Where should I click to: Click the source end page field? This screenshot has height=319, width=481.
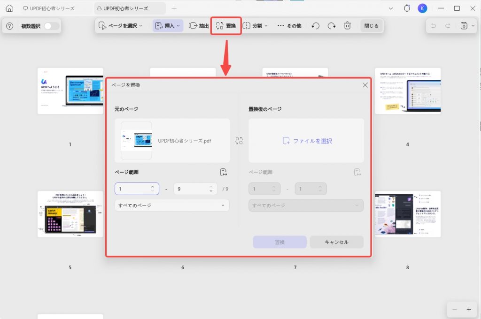[195, 189]
